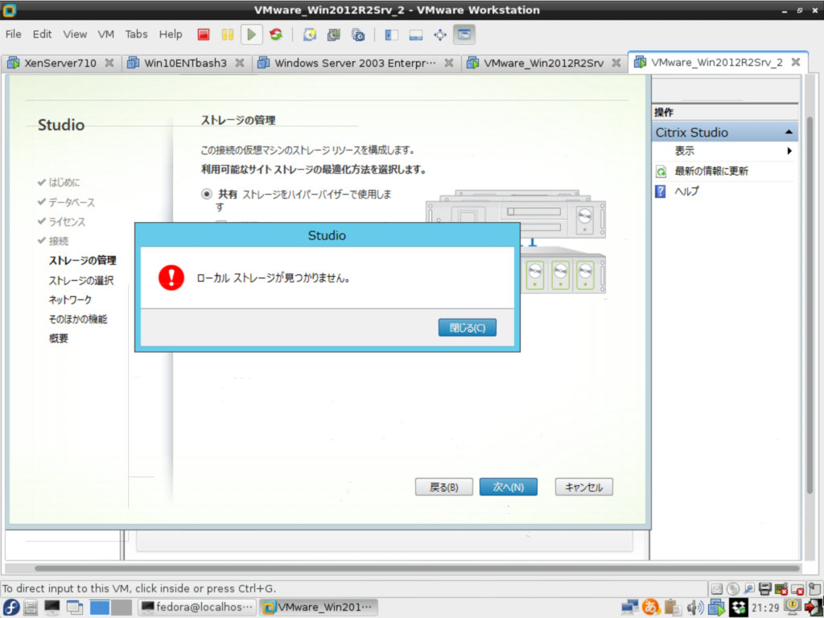Click the Japanese input method あ tray icon
Screen dimensions: 824x618
pos(651,607)
